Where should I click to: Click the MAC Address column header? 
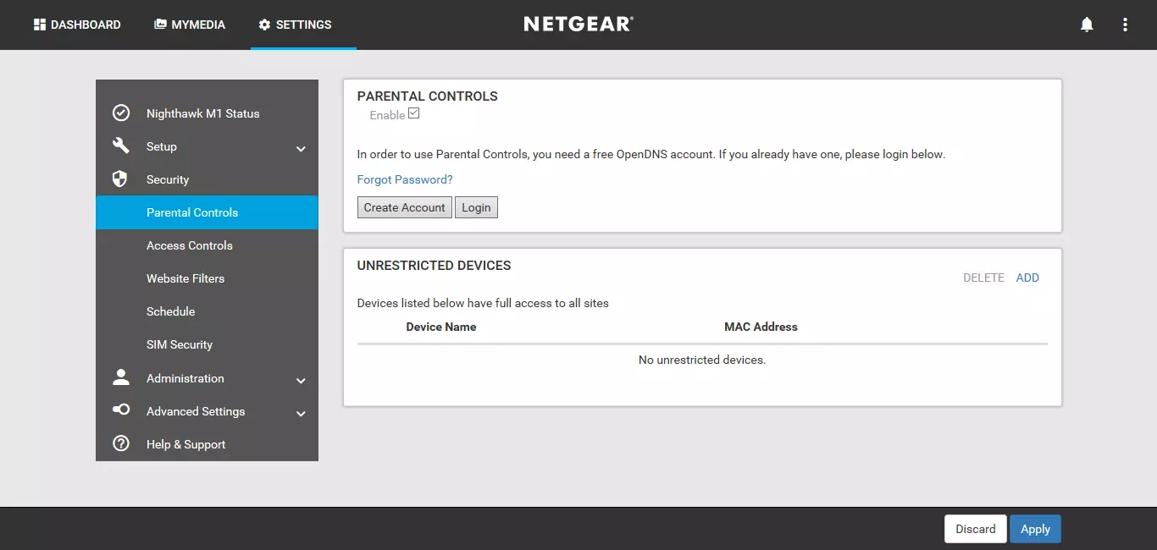pos(761,327)
